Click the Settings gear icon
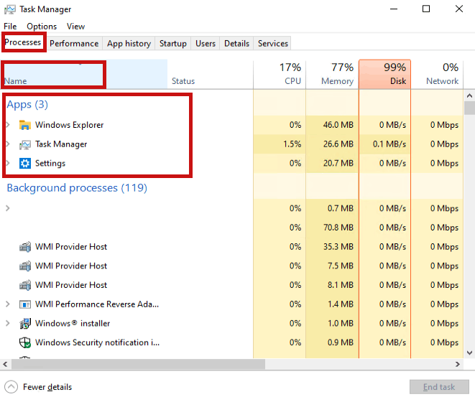 pos(25,164)
